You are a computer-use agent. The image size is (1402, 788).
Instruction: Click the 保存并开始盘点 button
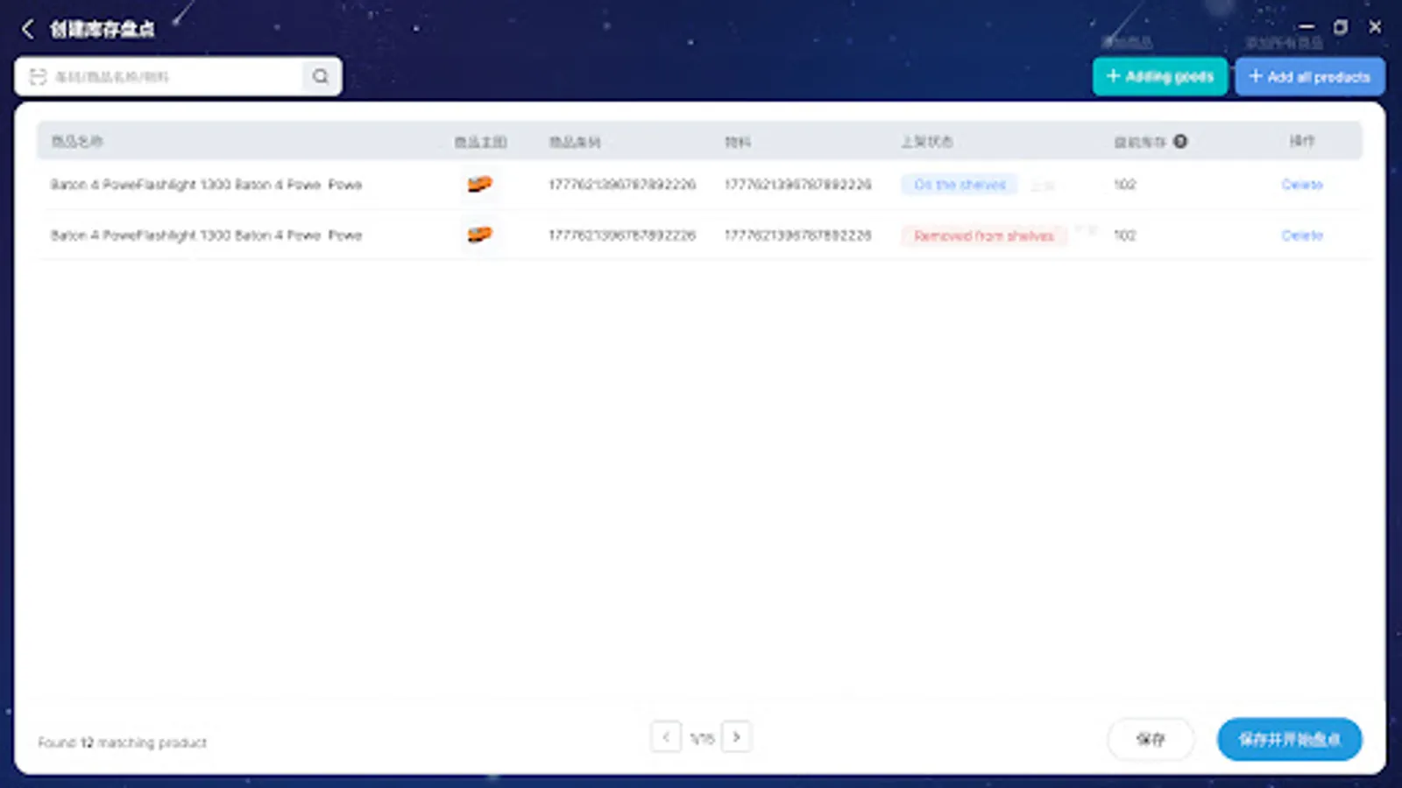pyautogui.click(x=1289, y=739)
